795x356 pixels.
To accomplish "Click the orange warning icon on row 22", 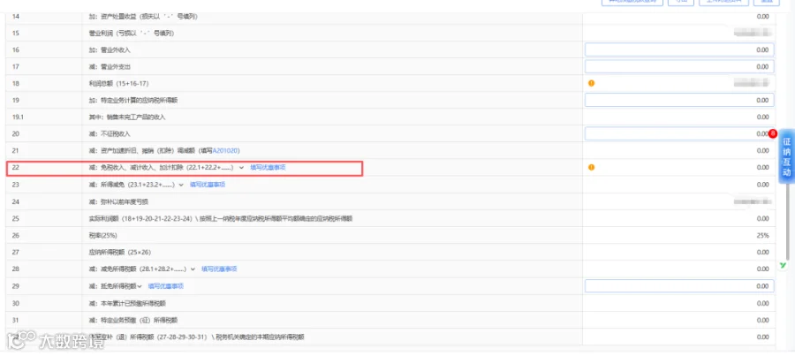I will (591, 167).
